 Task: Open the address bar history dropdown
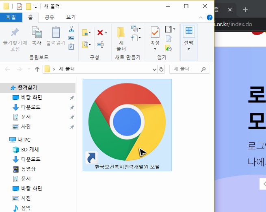[x=154, y=69]
